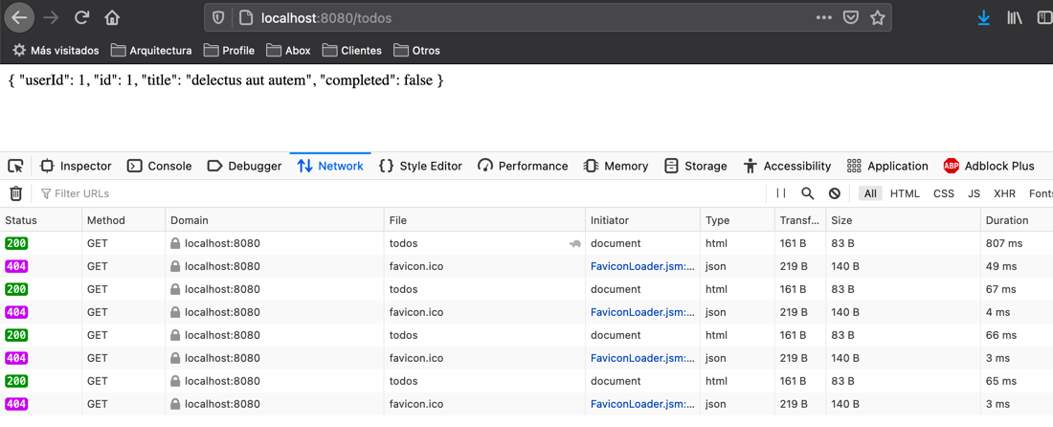Toggle the sidebar view icon
This screenshot has height=427, width=1053.
tap(1043, 18)
